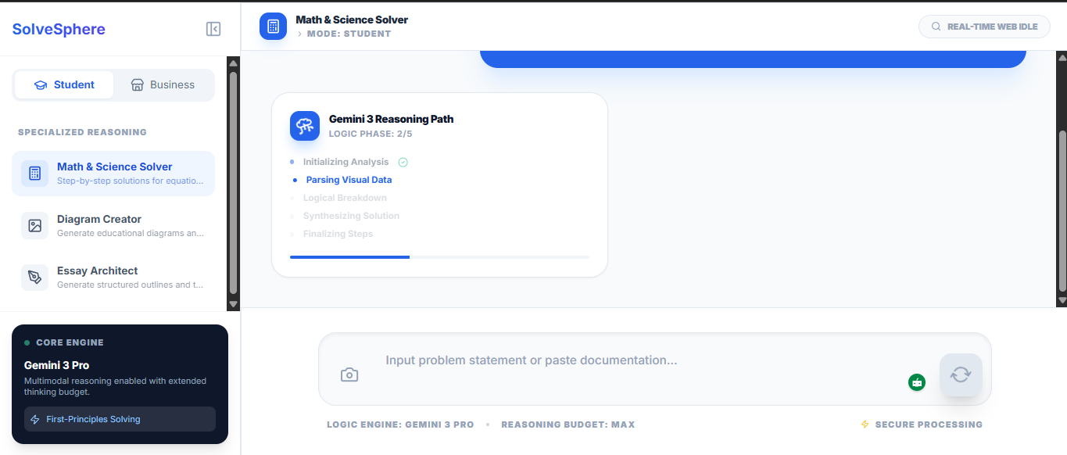The height and width of the screenshot is (455, 1067).
Task: Click the storefront icon on Business tab
Action: [x=138, y=85]
